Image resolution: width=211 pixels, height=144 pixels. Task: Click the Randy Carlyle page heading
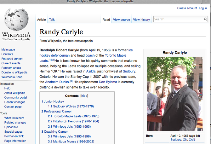[x=61, y=32]
